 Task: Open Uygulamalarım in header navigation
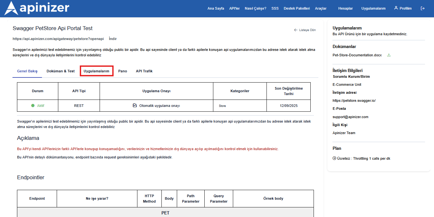click(373, 9)
